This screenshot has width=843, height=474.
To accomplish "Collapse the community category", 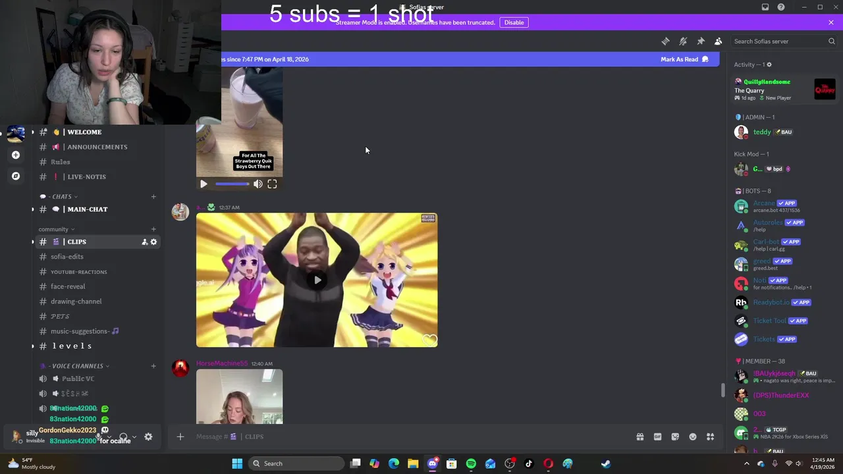I will tap(57, 229).
